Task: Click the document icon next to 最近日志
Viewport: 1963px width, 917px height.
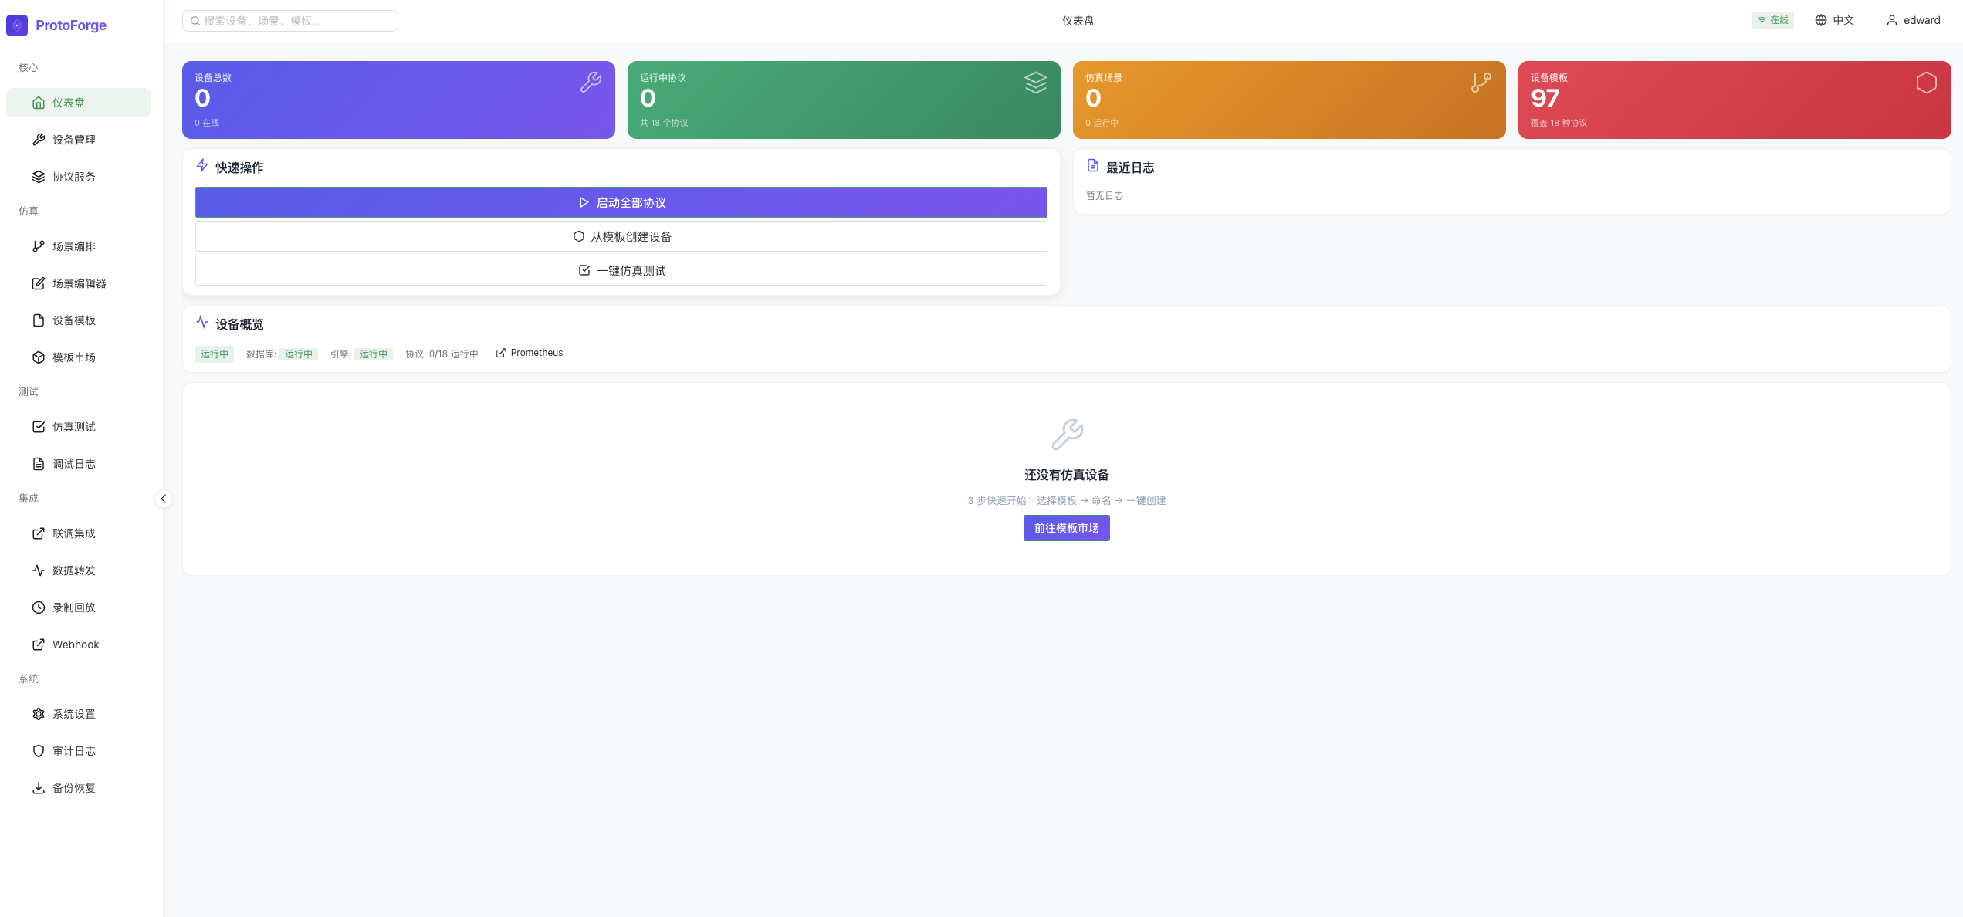Action: coord(1093,165)
